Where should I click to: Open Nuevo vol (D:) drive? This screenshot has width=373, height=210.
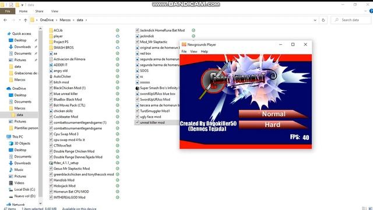click(24, 196)
